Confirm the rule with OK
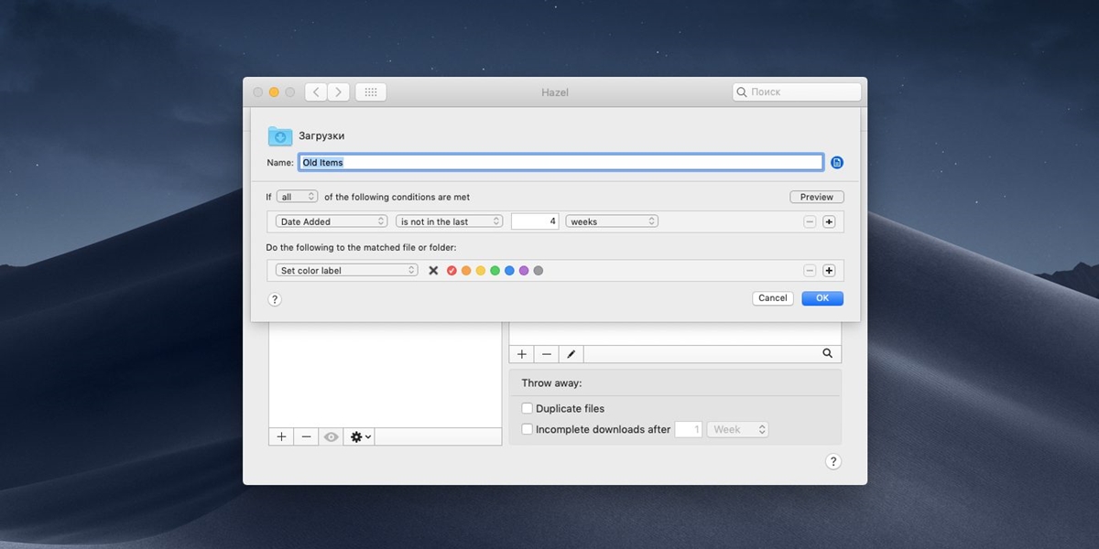Viewport: 1099px width, 549px height. click(822, 298)
